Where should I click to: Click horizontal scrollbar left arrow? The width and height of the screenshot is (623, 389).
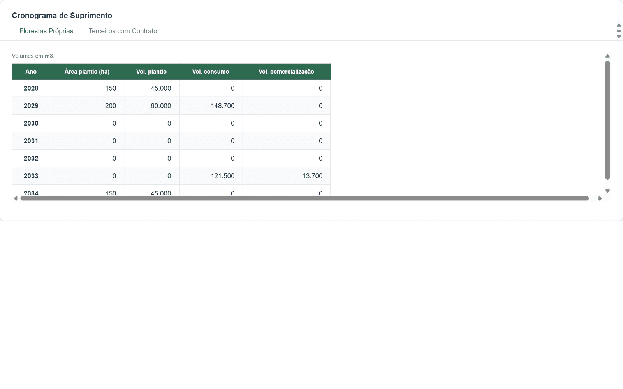tap(16, 198)
